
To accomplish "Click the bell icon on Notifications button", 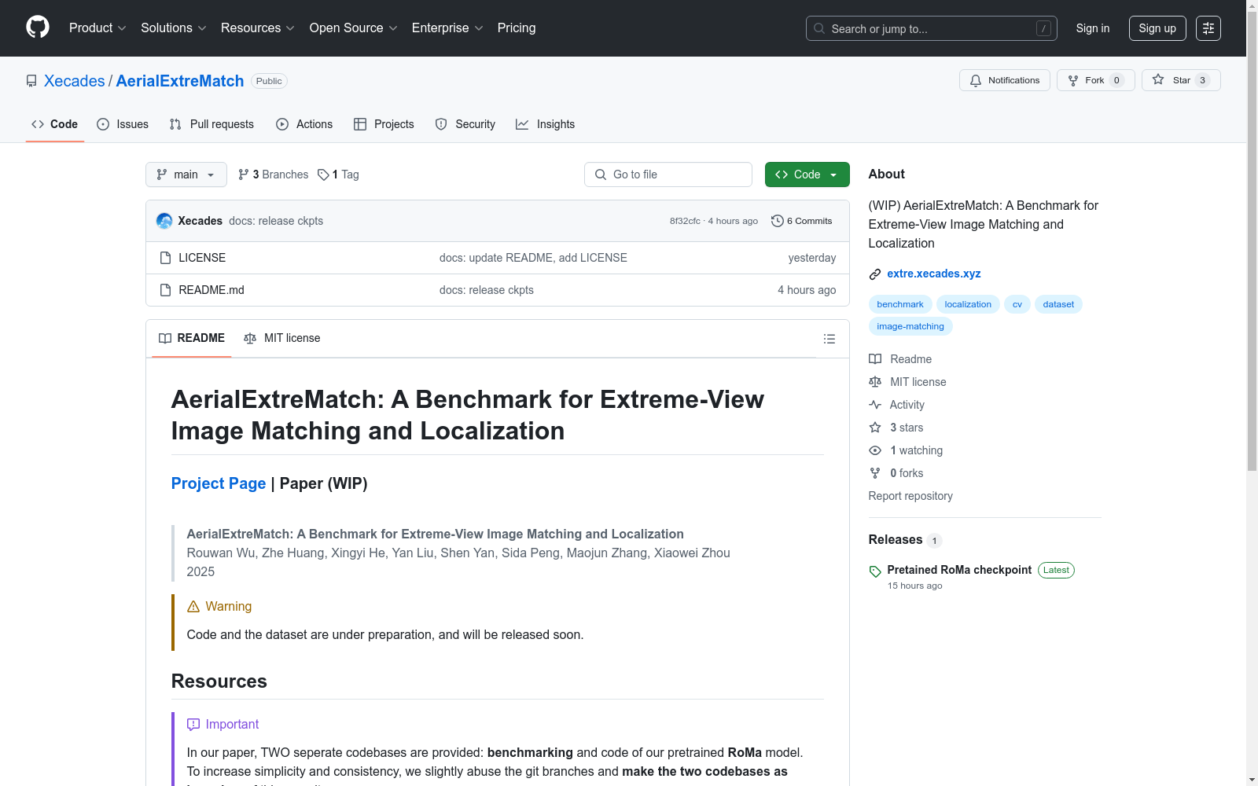I will click(x=976, y=80).
